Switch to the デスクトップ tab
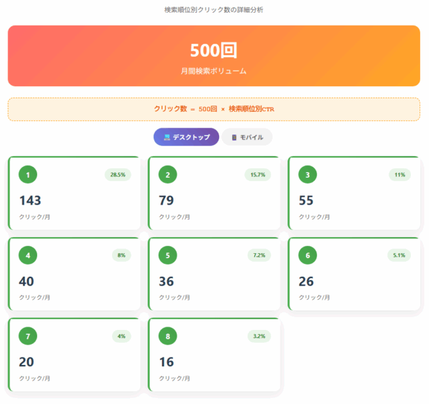This screenshot has height=404, width=429. tap(186, 137)
